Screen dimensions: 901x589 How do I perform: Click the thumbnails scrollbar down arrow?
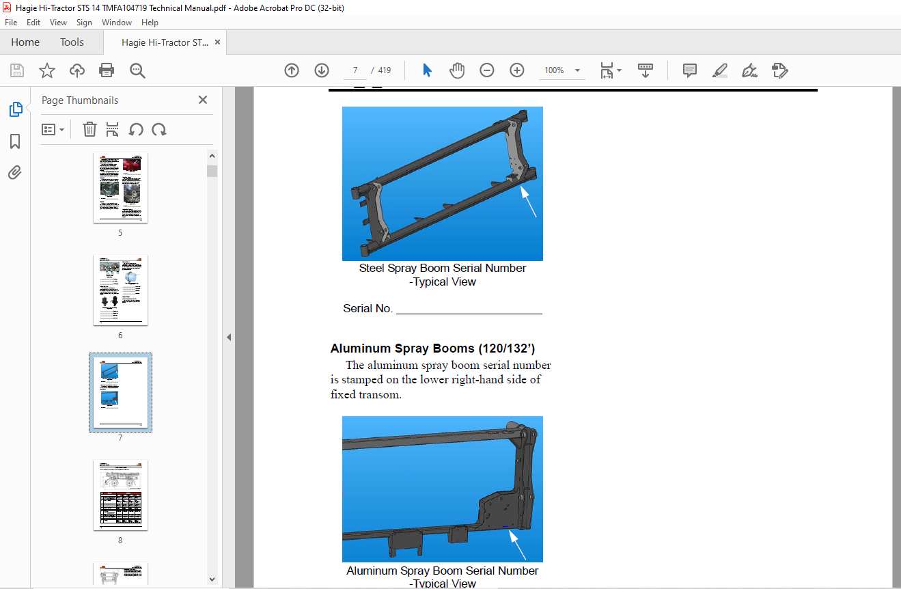point(212,579)
